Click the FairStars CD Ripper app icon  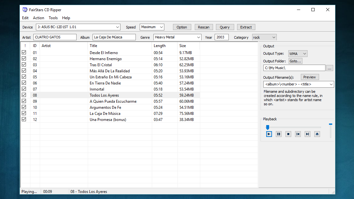(x=25, y=10)
